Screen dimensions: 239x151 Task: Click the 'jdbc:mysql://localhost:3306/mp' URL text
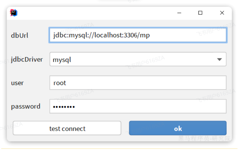tap(101, 35)
